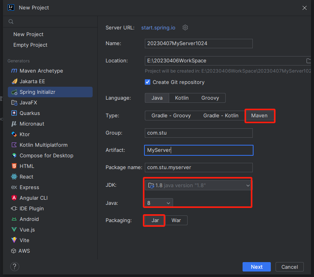
Task: Click into the Group text field
Action: pyautogui.click(x=199, y=133)
